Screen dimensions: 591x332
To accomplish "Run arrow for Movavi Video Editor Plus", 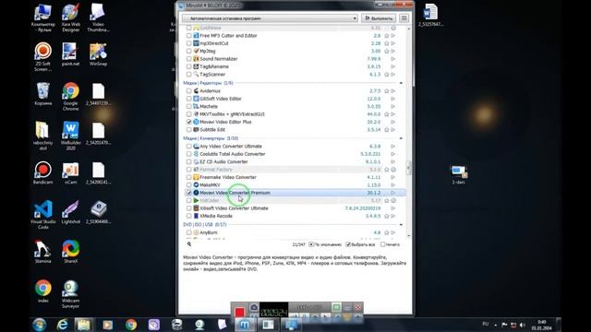I will tap(393, 122).
